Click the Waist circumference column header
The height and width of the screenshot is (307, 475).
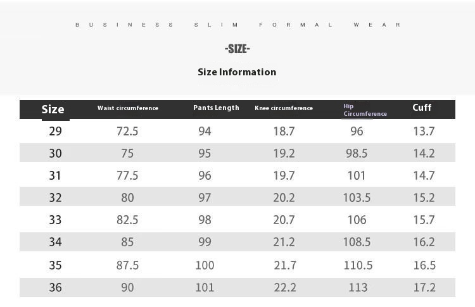tap(128, 108)
